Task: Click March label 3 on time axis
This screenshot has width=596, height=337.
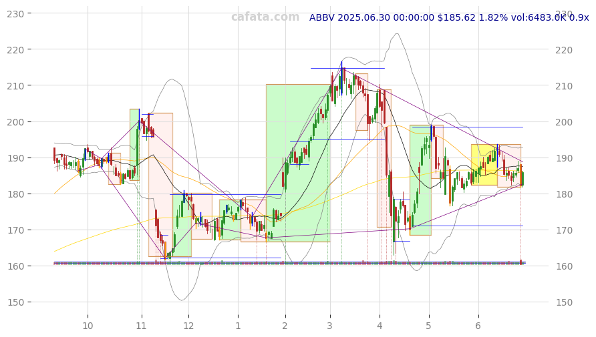Action: (x=329, y=326)
